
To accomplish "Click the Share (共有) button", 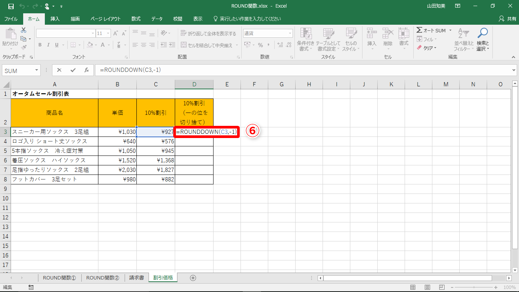I will (x=507, y=19).
